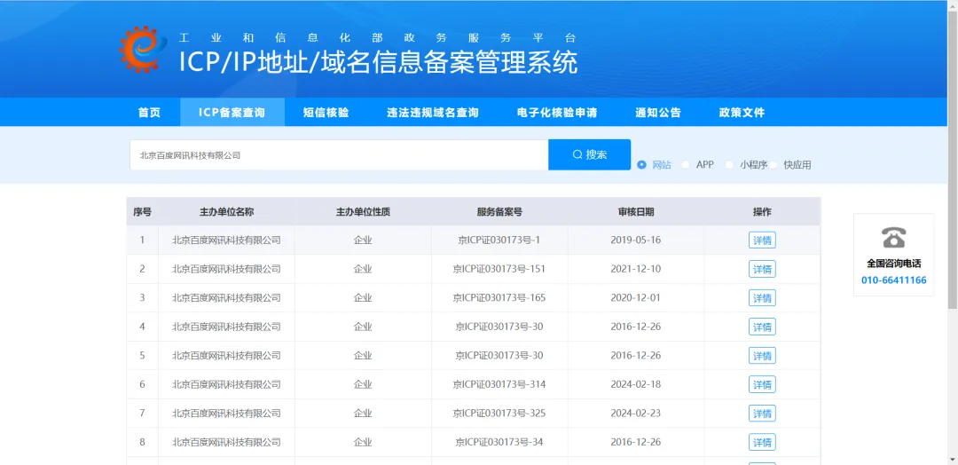The image size is (958, 465).
Task: Click the telephone icon in side panel
Action: [893, 238]
